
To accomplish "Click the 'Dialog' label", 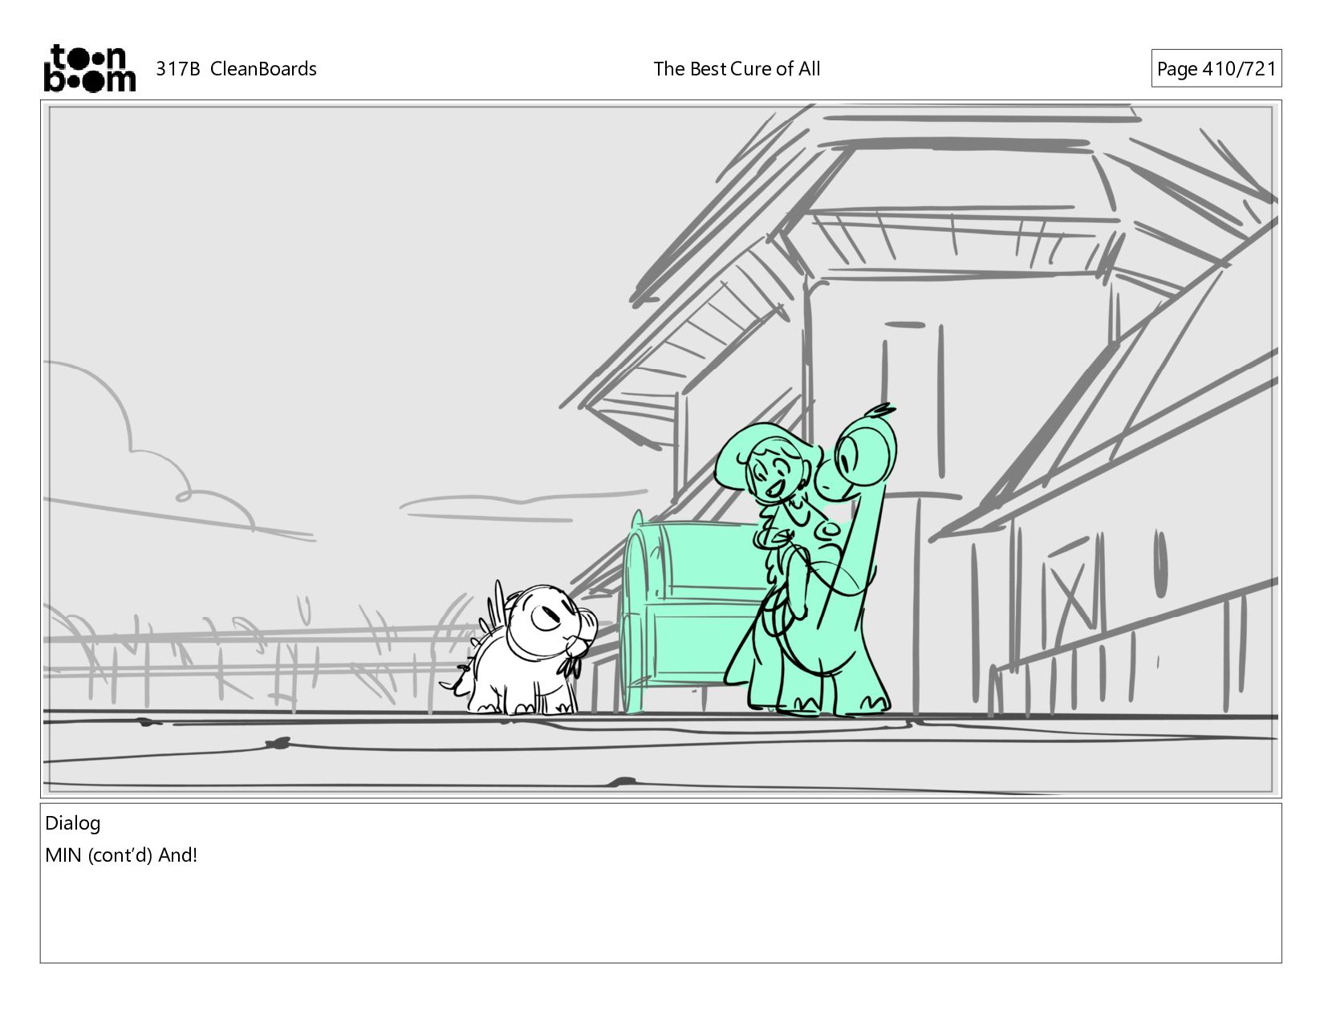I will coord(73,823).
